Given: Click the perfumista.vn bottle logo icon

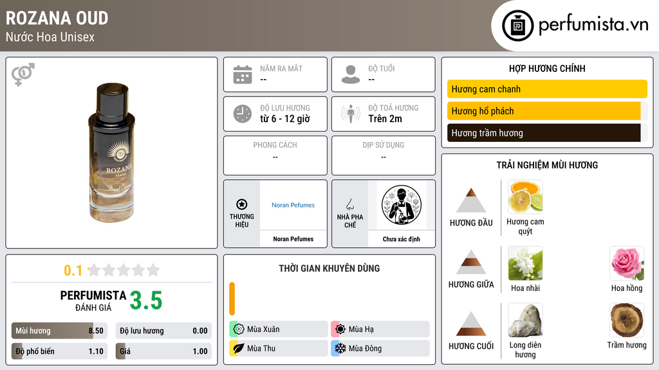Looking at the screenshot, I should pyautogui.click(x=518, y=26).
